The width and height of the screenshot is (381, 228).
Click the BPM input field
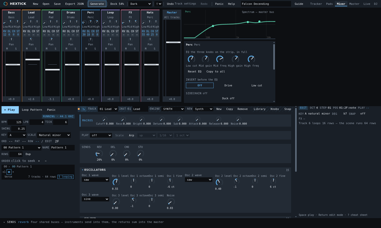coord(15,122)
